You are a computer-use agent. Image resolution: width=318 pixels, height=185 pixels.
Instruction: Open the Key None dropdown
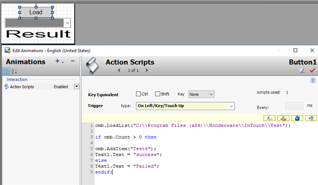(201, 94)
